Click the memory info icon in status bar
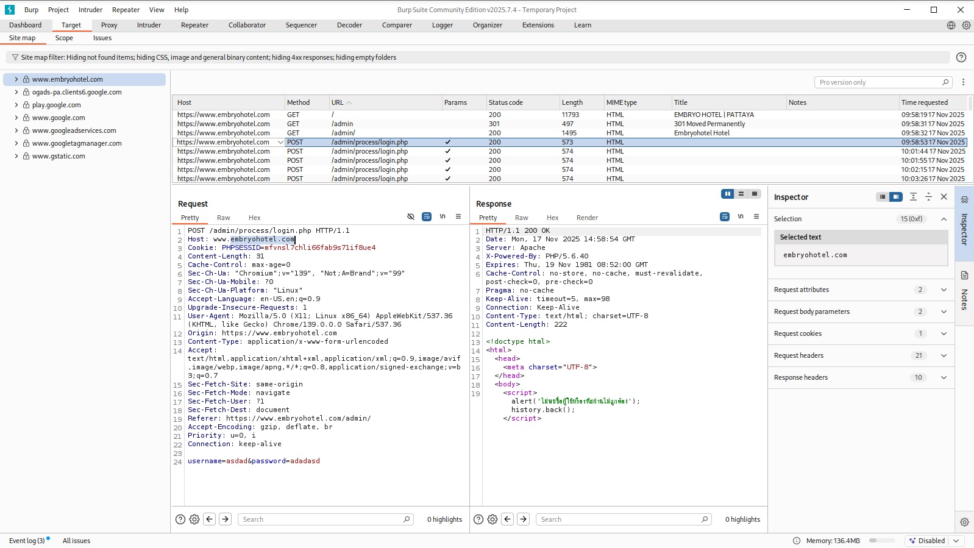The height and width of the screenshot is (548, 974). click(797, 541)
